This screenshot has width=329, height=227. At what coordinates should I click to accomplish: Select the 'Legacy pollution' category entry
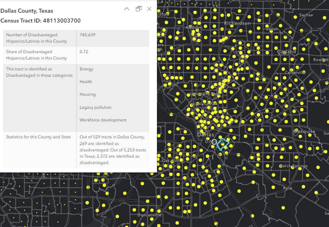tap(96, 107)
